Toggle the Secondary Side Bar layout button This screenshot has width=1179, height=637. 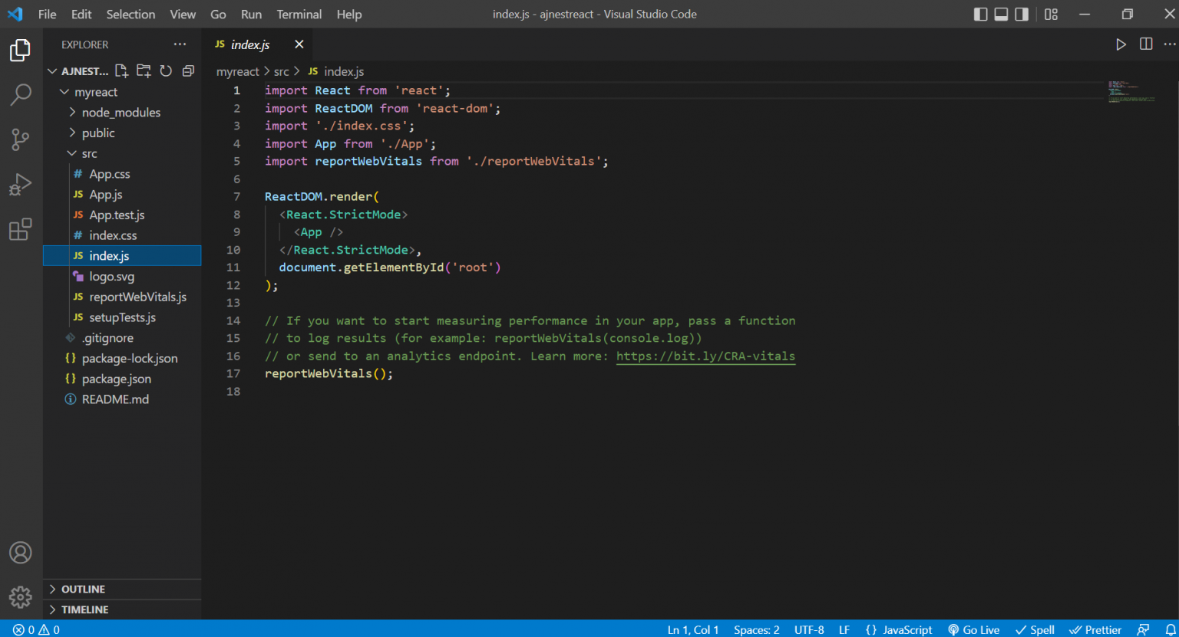tap(1022, 15)
